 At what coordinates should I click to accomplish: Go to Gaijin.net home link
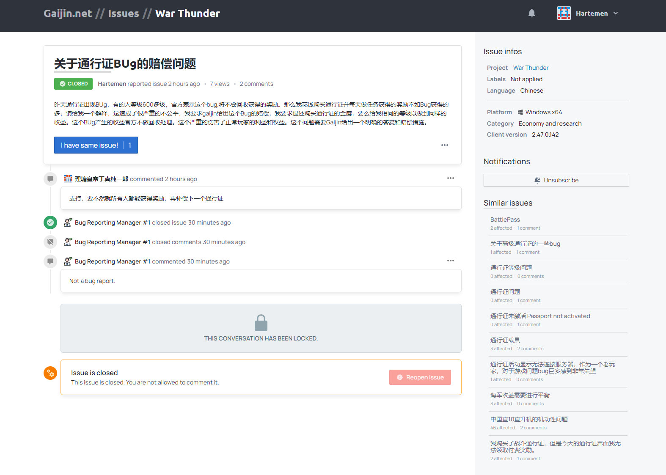(68, 13)
